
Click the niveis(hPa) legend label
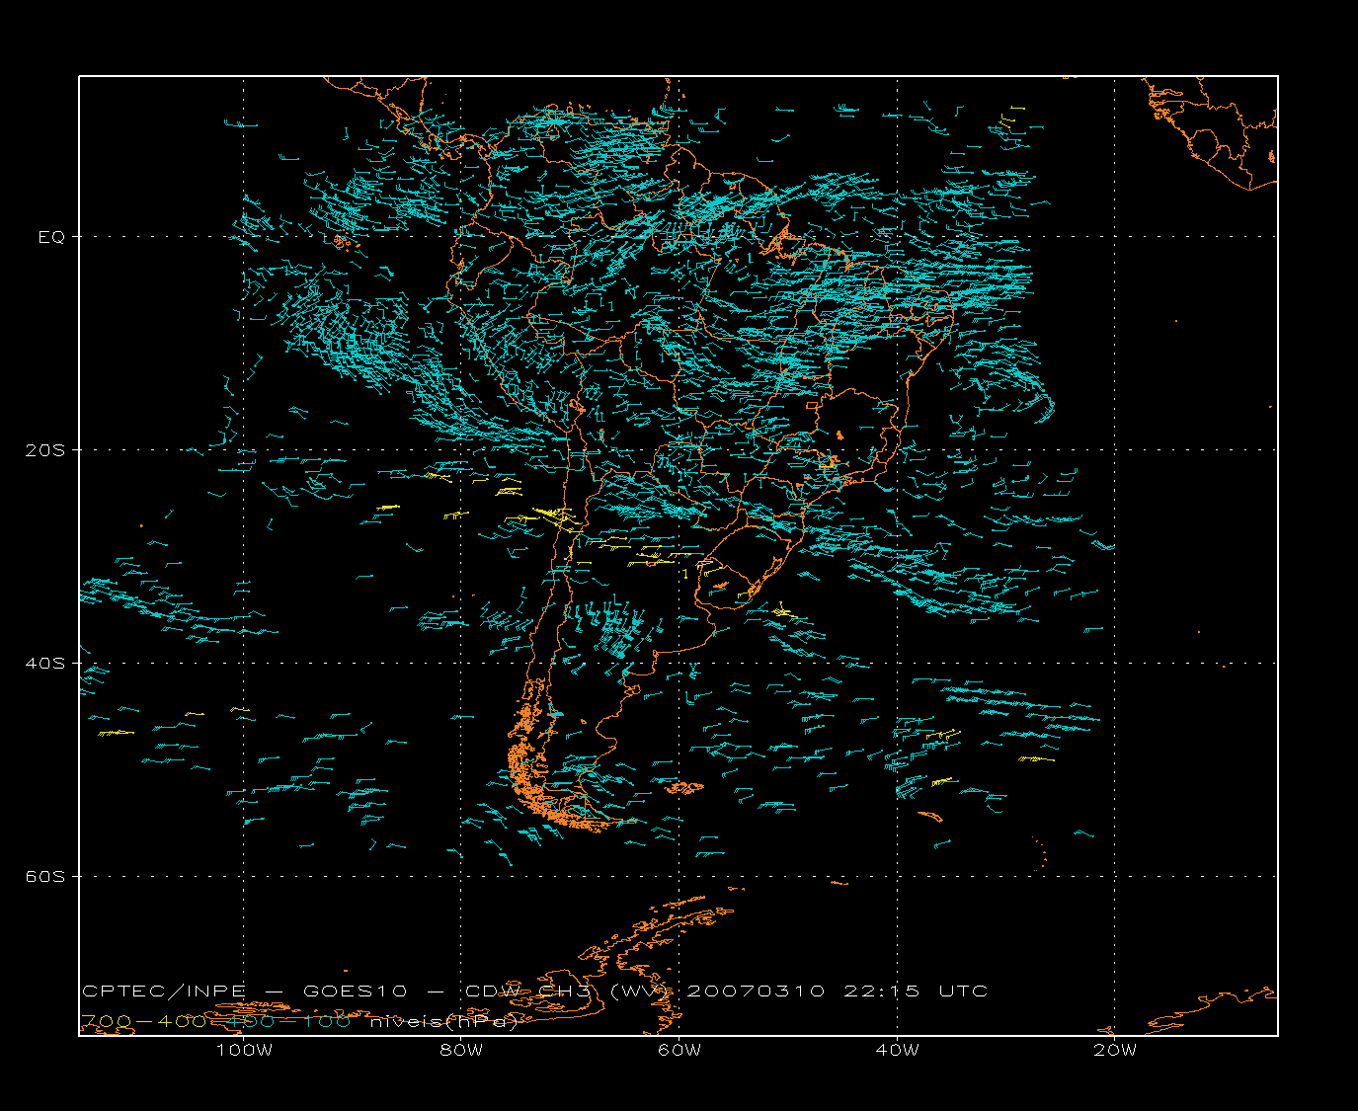(x=442, y=1022)
